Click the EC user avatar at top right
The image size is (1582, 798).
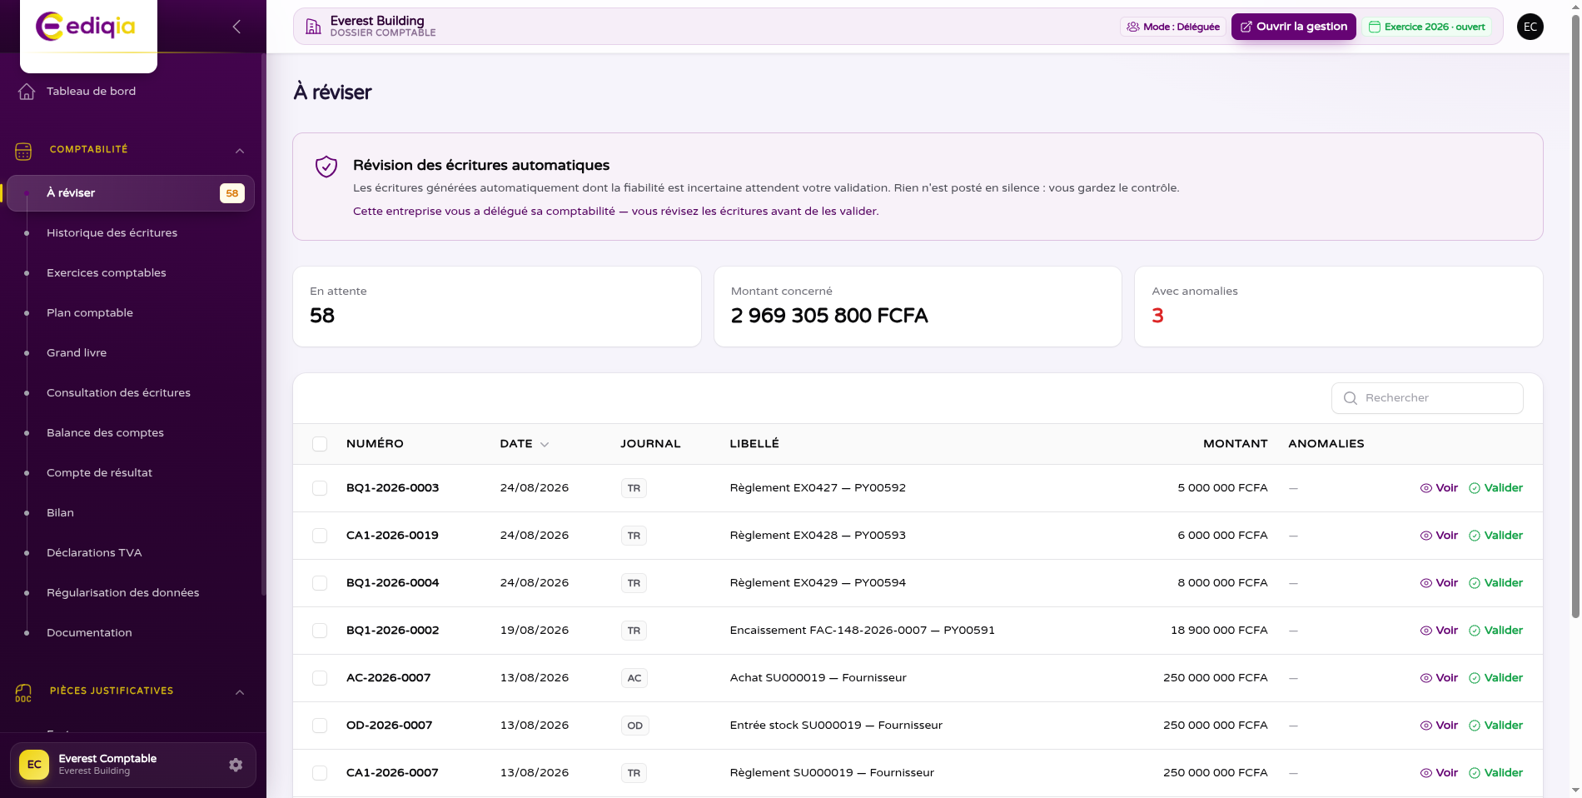click(1530, 27)
